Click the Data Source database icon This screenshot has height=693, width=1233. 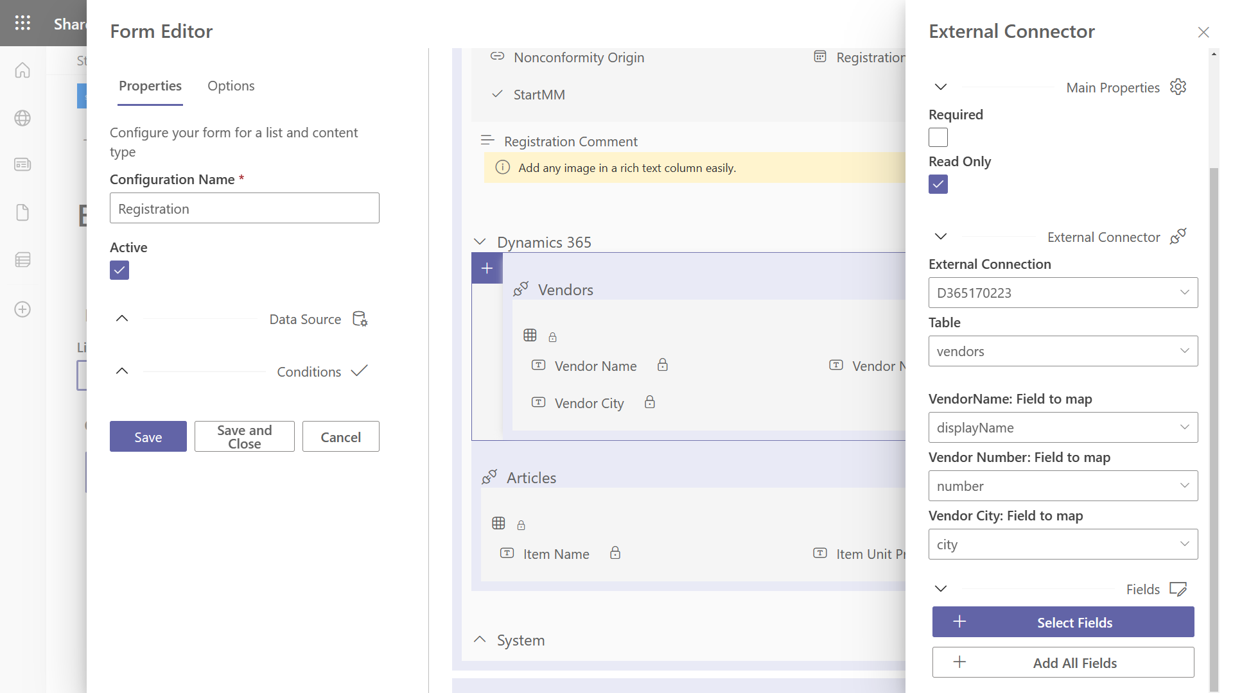tap(360, 319)
